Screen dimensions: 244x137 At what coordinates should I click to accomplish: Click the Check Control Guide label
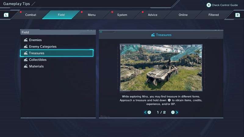coord(224,5)
